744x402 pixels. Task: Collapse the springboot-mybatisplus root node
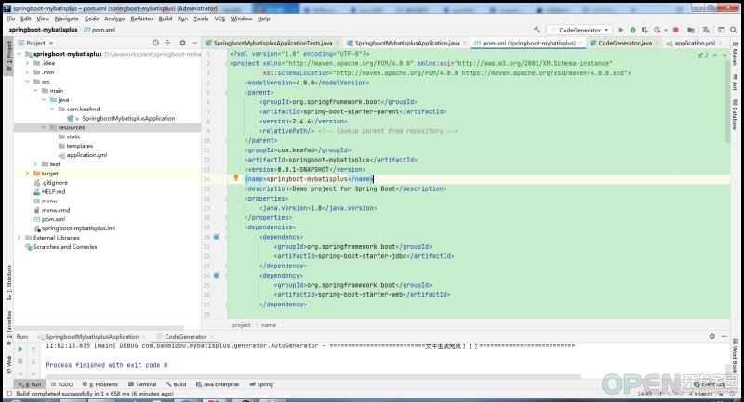[19, 54]
